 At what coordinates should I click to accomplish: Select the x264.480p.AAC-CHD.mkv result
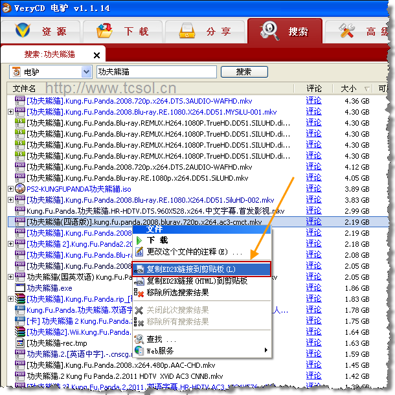121,365
